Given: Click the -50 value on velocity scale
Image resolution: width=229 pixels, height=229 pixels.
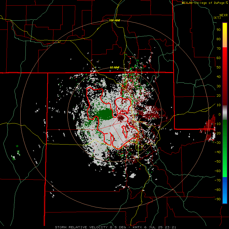Looking at the screenshot, I should [x=218, y=161].
